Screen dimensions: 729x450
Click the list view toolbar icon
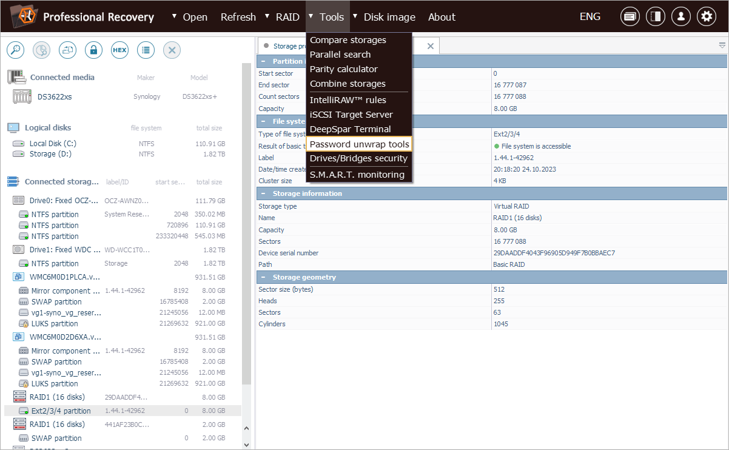146,50
